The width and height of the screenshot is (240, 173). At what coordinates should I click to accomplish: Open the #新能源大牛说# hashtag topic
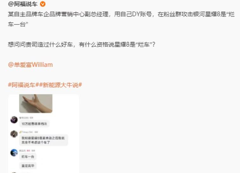pyautogui.click(x=61, y=85)
